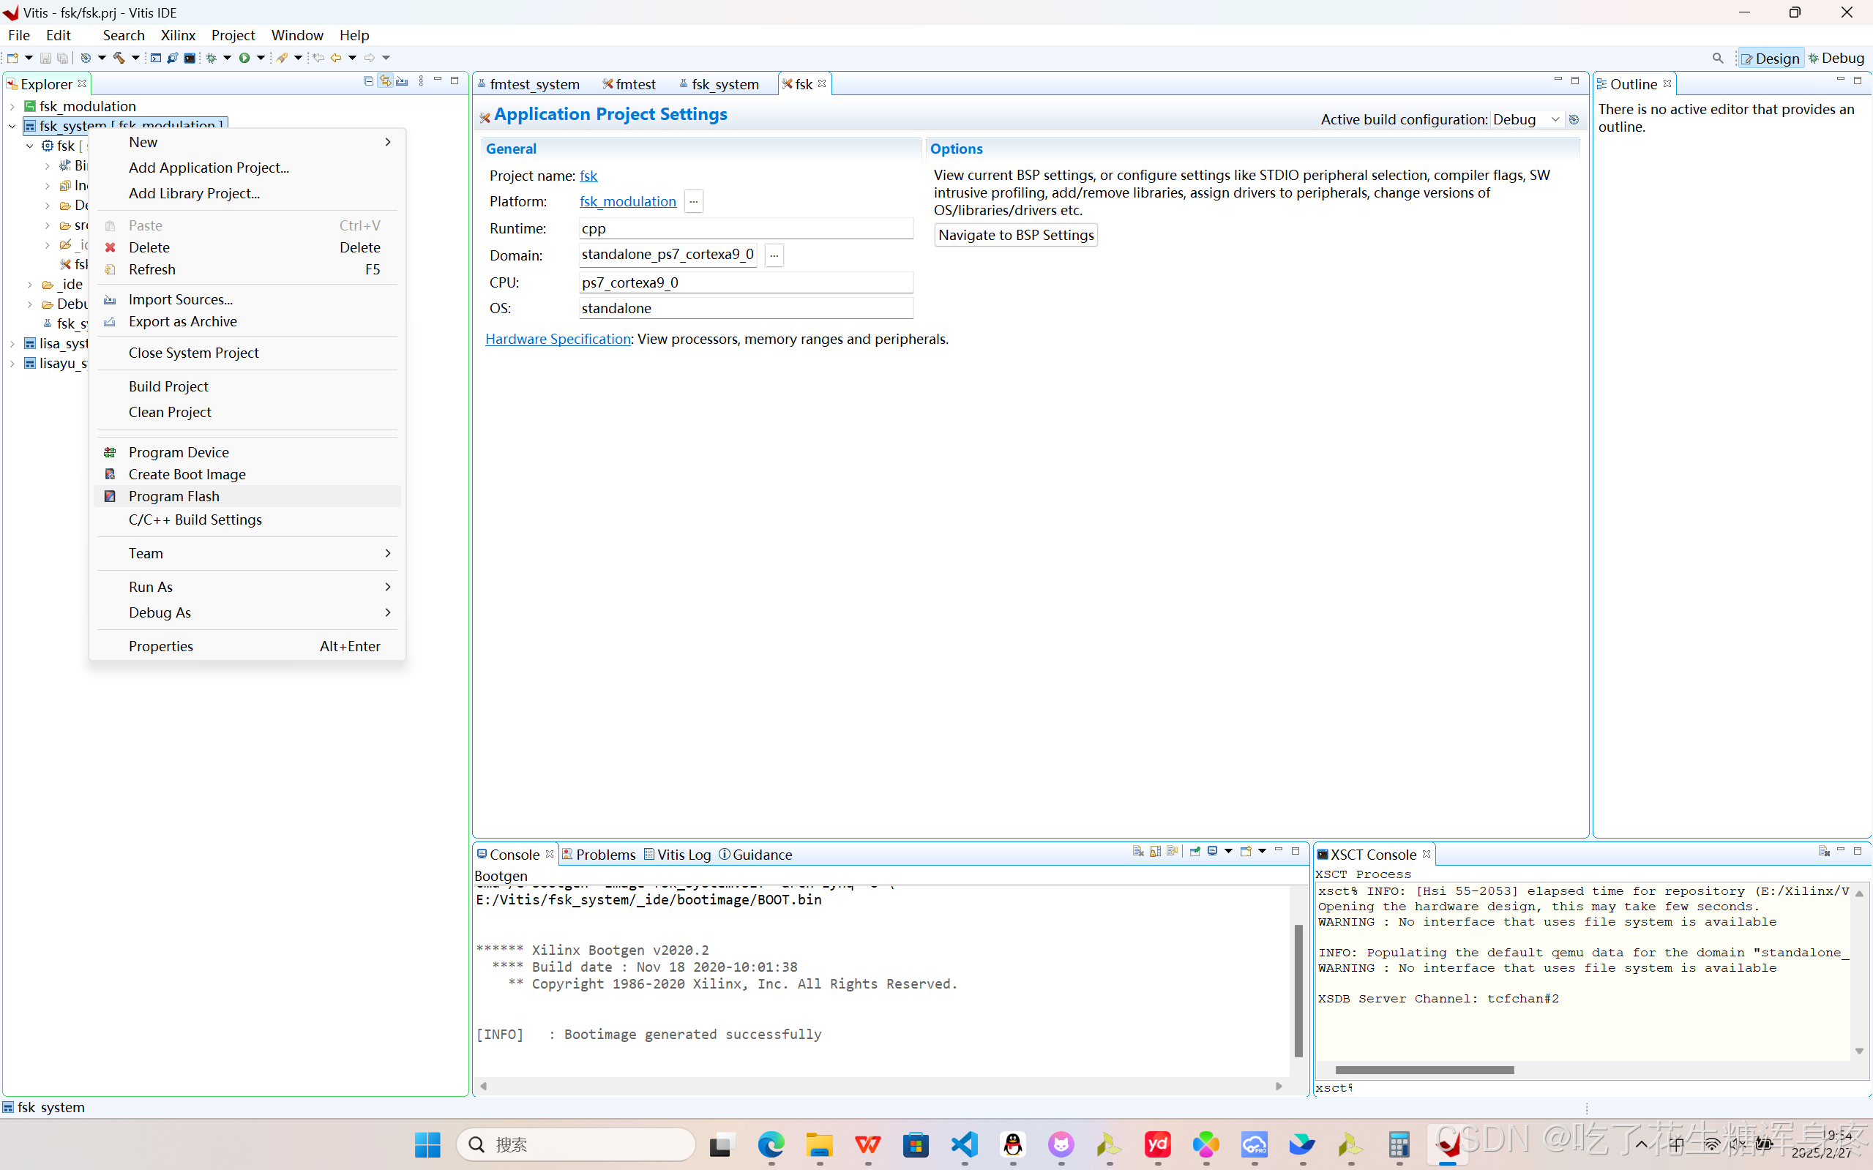Image resolution: width=1873 pixels, height=1170 pixels.
Task: Close the fsk editor tab
Action: point(822,83)
